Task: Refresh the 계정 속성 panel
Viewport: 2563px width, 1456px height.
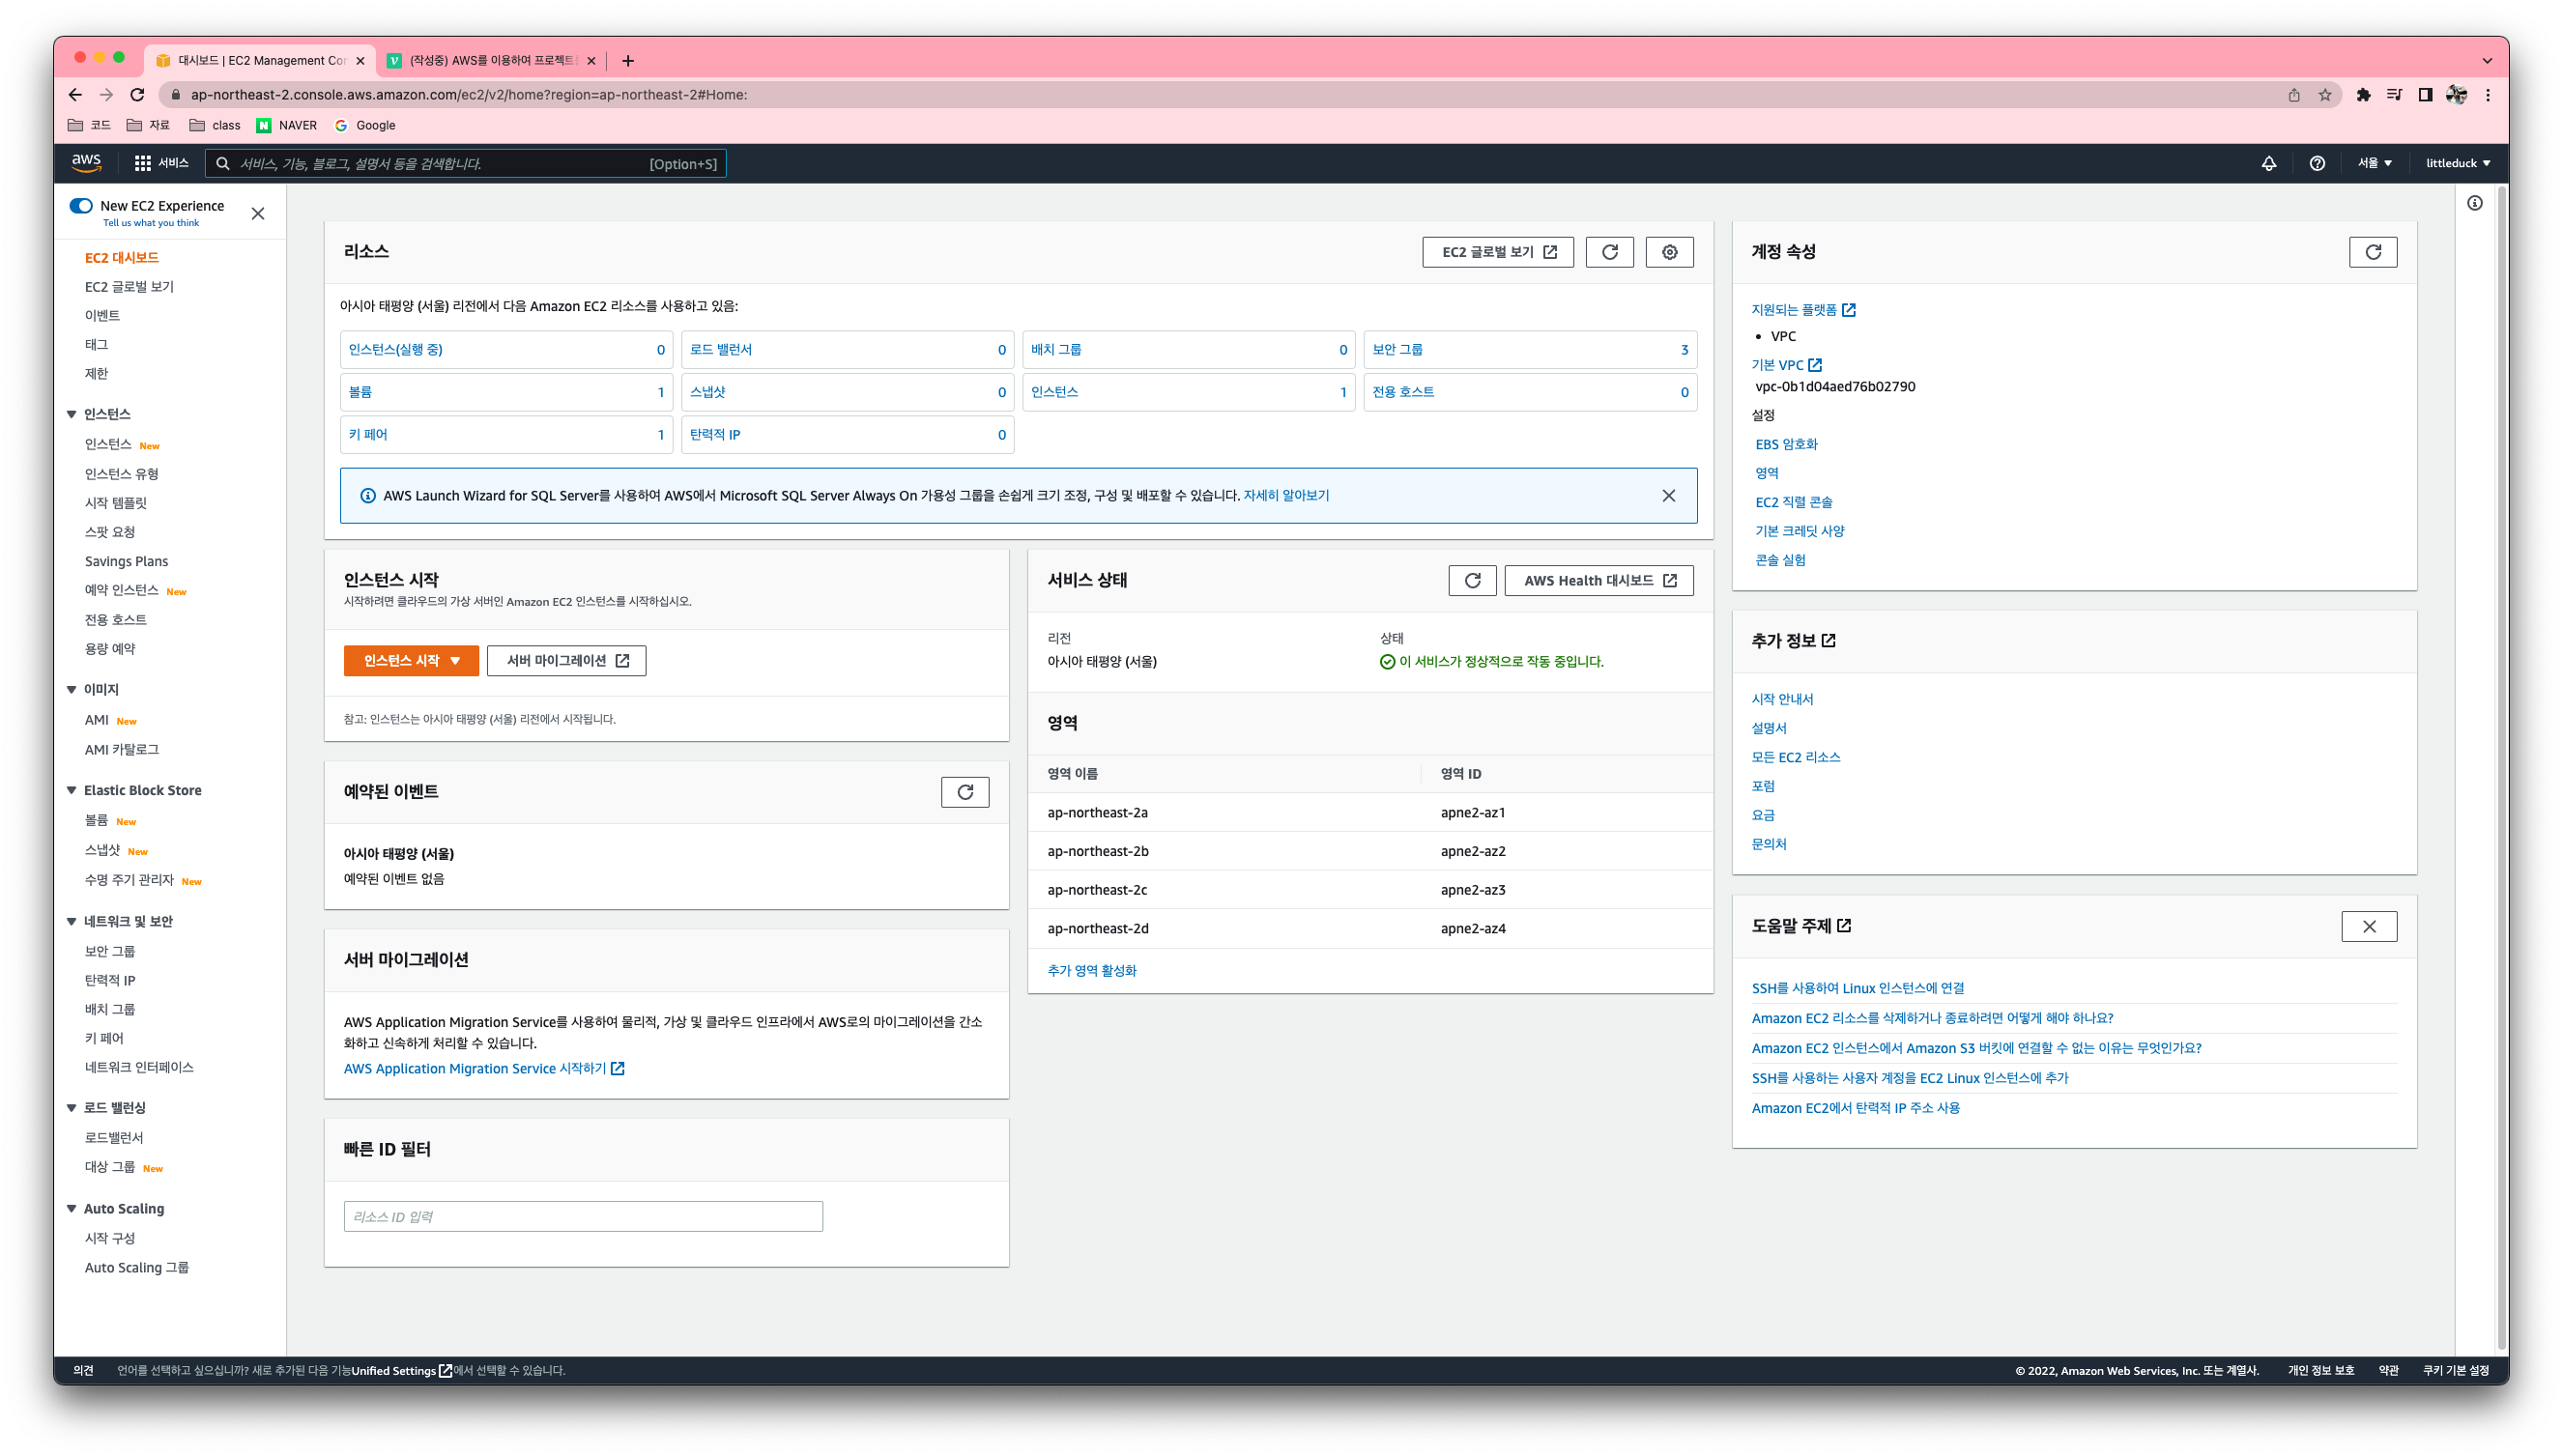Action: [2372, 252]
